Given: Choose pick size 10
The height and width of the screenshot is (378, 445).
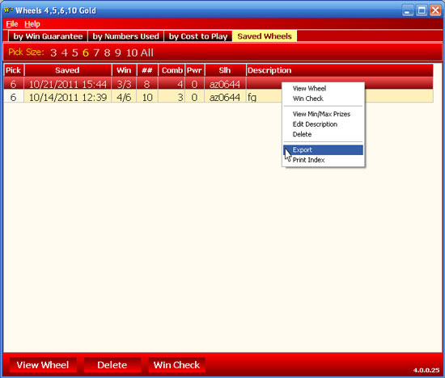Looking at the screenshot, I should tap(132, 52).
